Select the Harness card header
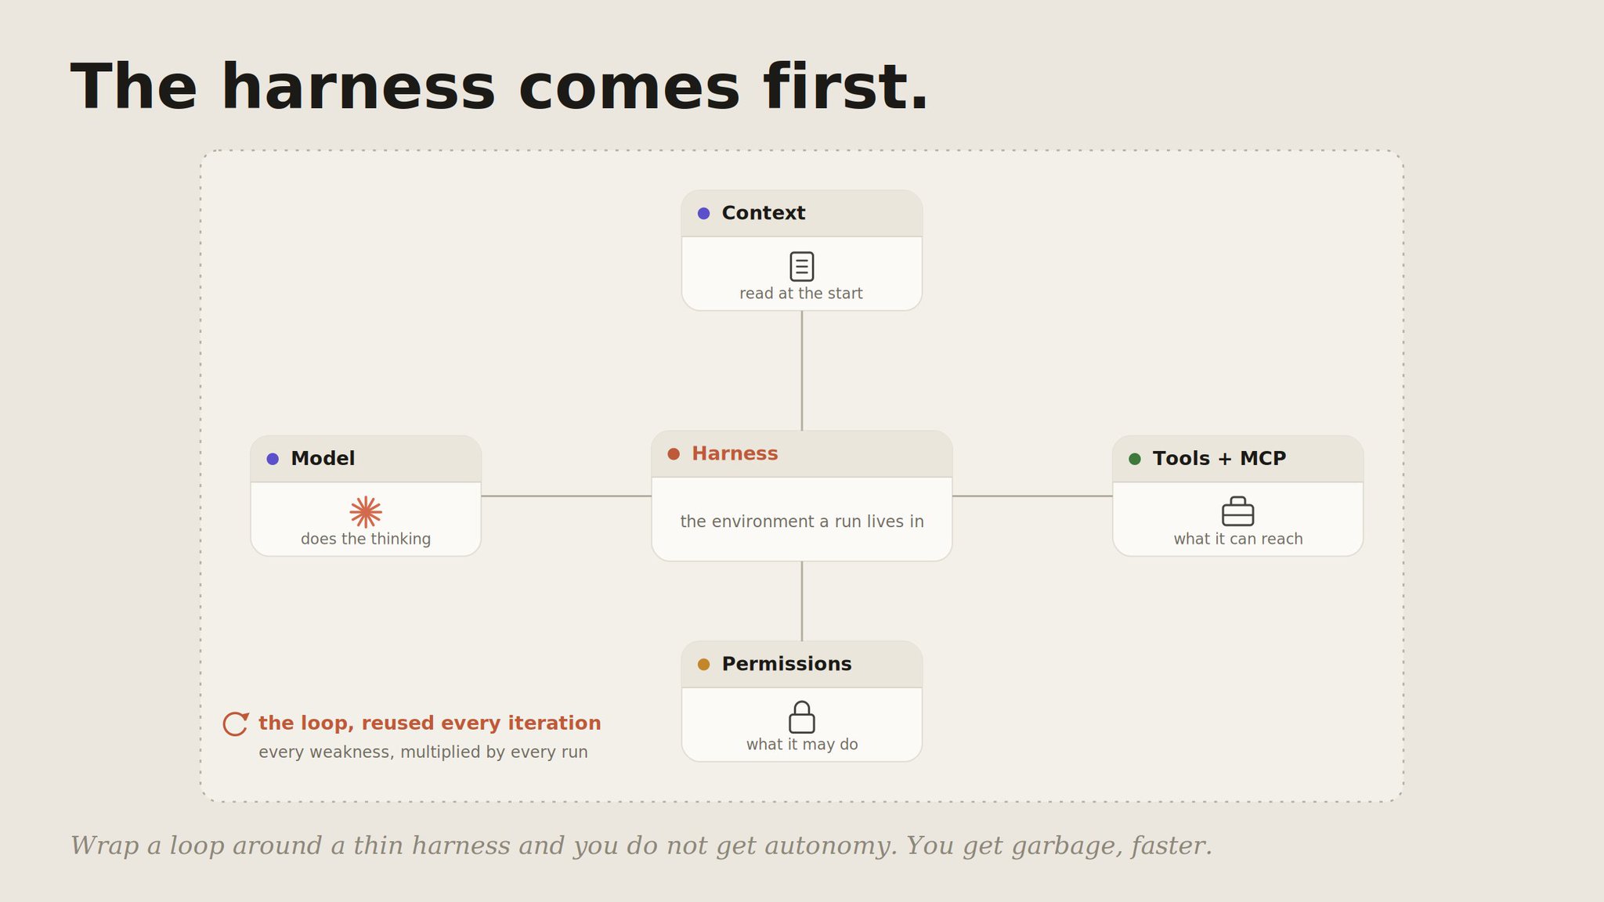 click(x=801, y=454)
